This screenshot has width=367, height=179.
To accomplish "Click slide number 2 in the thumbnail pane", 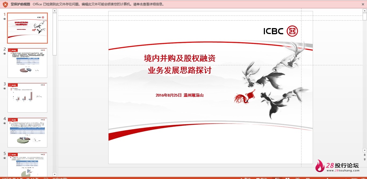I will tap(5, 49).
